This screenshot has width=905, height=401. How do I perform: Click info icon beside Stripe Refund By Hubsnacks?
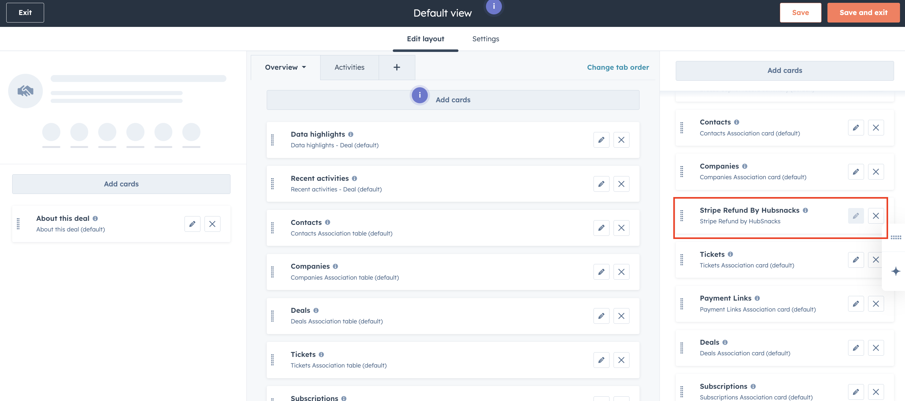click(x=805, y=210)
